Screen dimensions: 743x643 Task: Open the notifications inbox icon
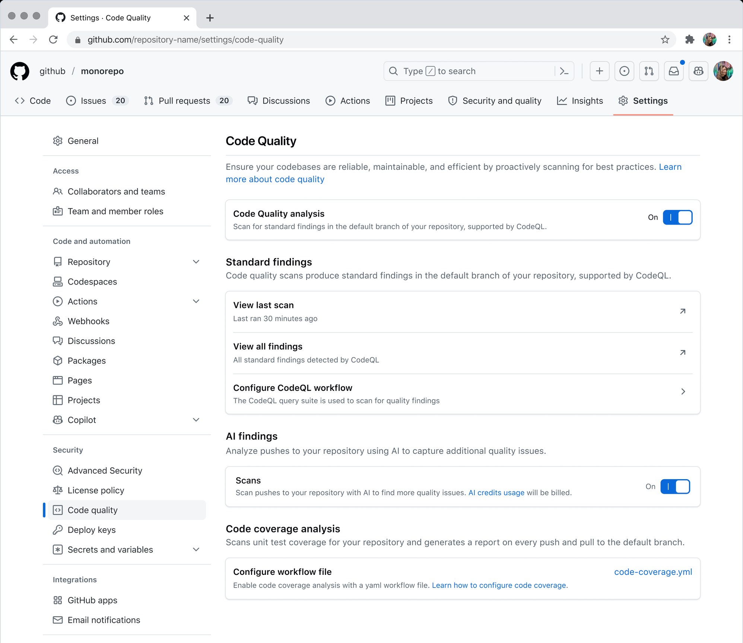point(674,71)
